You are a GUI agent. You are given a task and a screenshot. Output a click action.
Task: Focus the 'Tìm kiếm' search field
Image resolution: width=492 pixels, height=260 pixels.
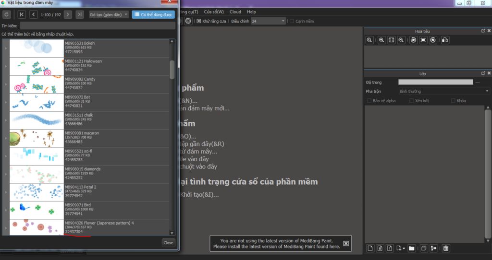97,26
